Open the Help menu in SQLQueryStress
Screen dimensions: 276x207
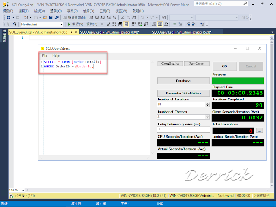tap(56, 56)
